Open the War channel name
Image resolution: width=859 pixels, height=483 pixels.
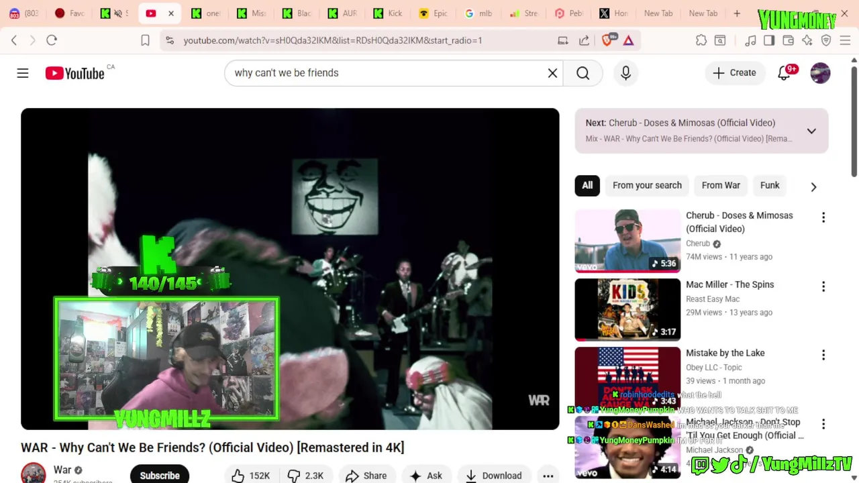click(62, 470)
